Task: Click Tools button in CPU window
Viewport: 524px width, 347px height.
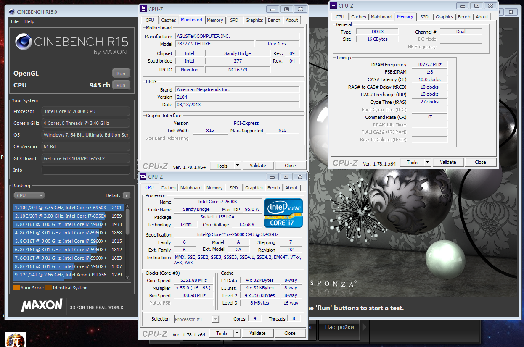Action: coord(222,333)
